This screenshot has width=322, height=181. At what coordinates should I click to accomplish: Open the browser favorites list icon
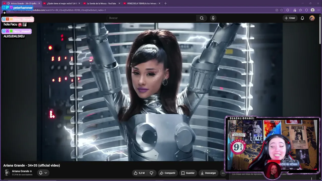[x=300, y=10]
